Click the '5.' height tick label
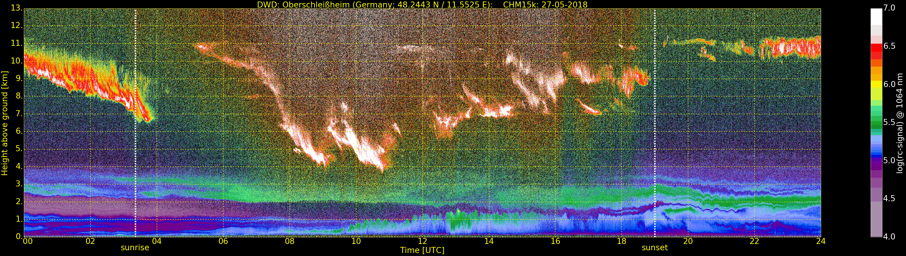The width and height of the screenshot is (906, 256). tap(19, 149)
